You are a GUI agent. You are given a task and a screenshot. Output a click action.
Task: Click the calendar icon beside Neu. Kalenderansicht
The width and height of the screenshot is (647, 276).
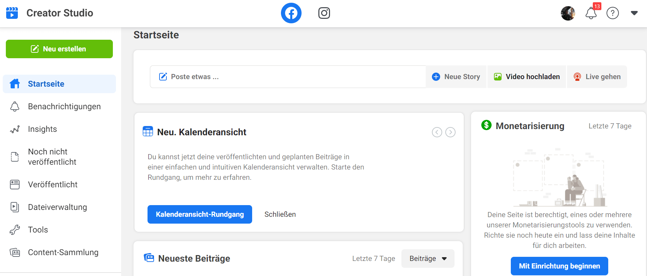click(148, 131)
